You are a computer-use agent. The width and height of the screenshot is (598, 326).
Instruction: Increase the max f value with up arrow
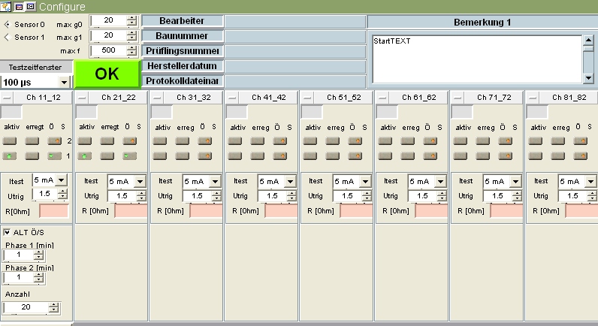point(132,47)
